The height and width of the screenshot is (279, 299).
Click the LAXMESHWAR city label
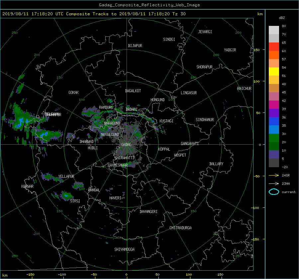(x=118, y=165)
